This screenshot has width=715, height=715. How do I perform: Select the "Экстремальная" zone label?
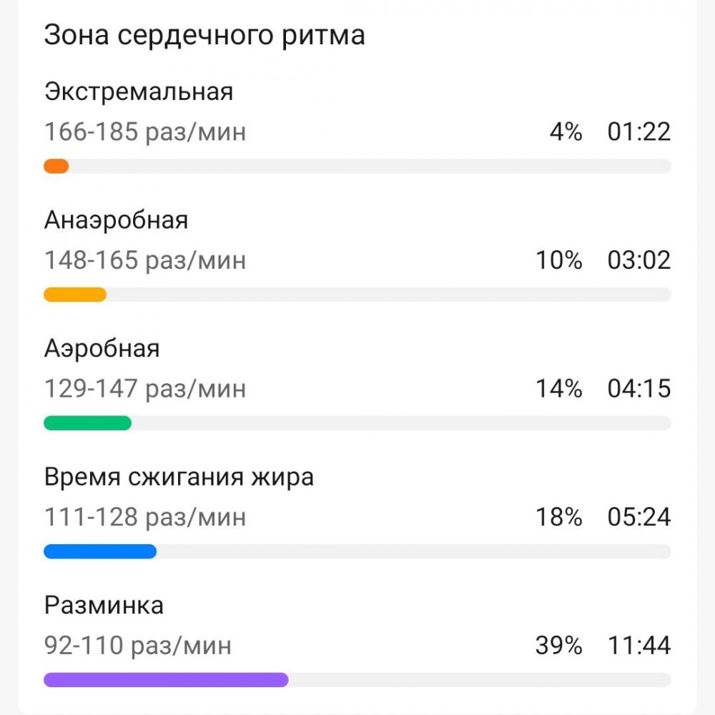pos(139,92)
